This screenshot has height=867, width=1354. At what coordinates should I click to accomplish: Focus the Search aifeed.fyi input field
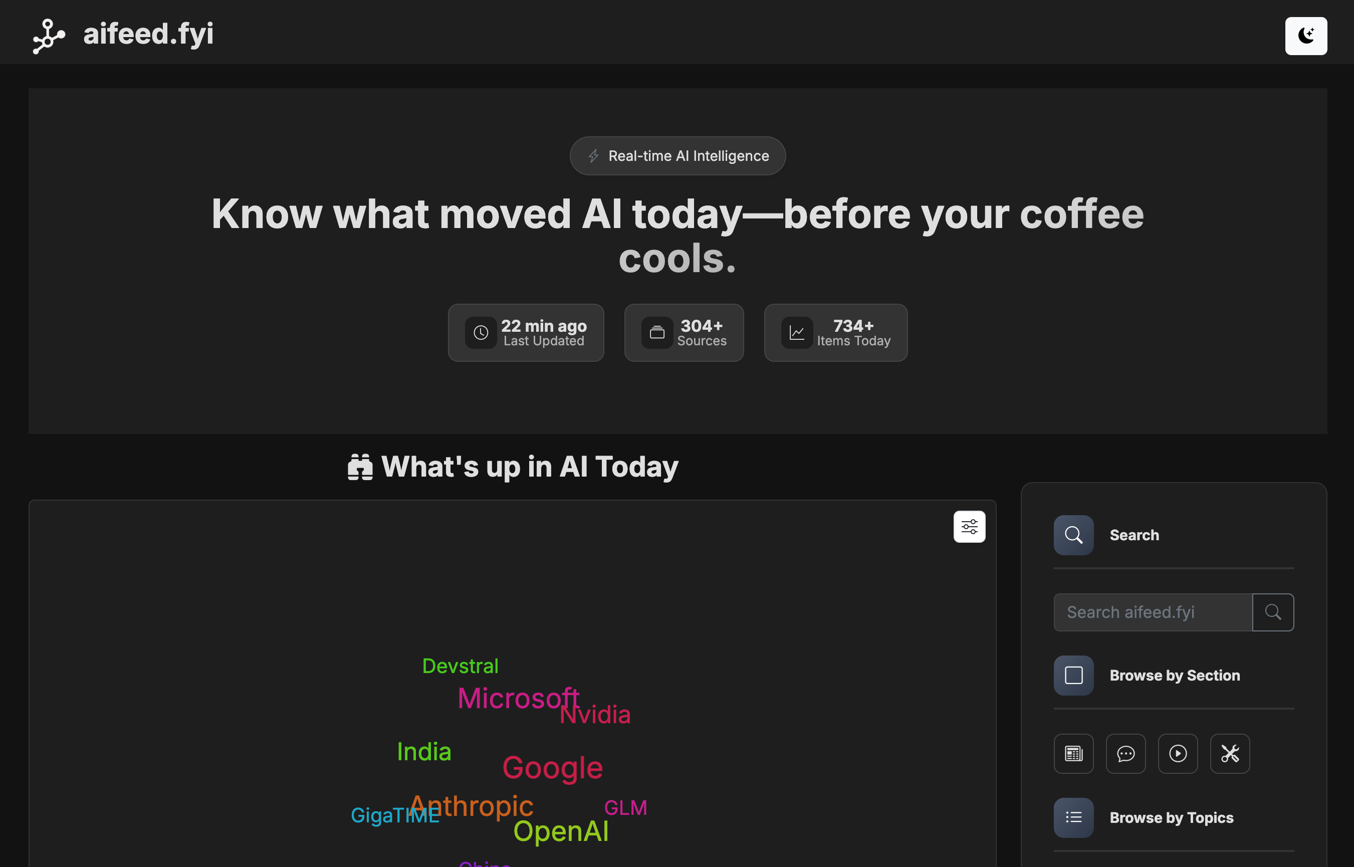tap(1153, 612)
